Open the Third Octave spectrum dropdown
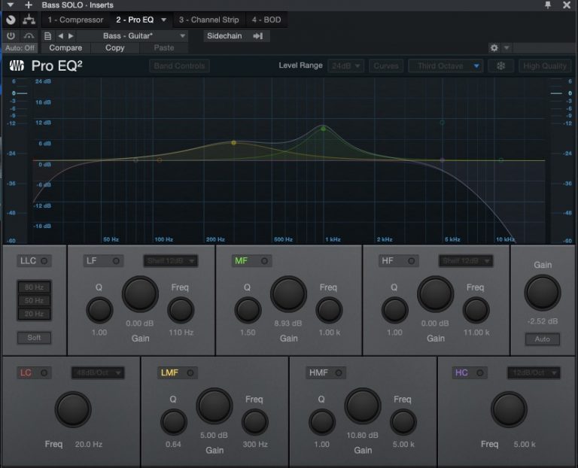578x468 pixels. click(446, 66)
